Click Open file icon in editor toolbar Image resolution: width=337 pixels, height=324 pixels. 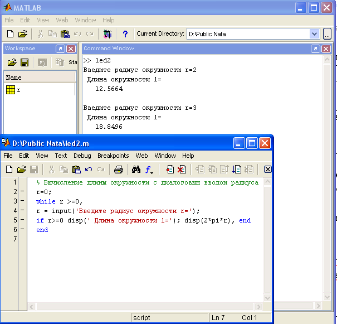(x=21, y=170)
